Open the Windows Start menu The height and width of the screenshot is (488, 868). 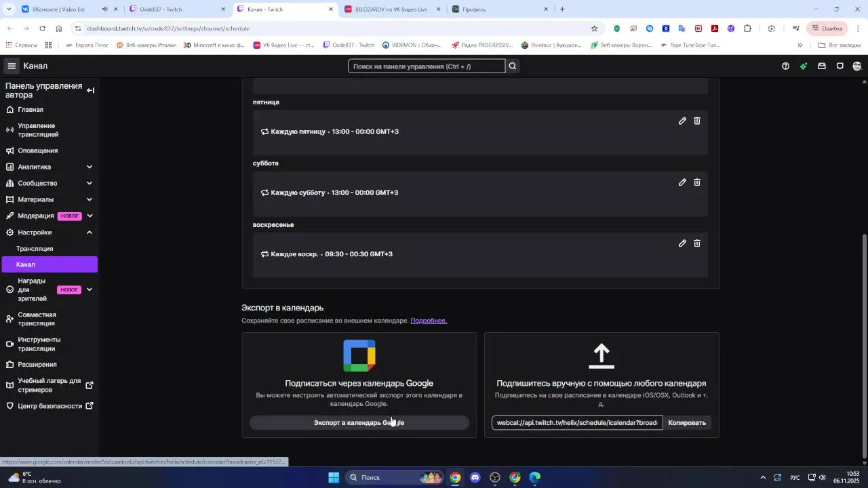pos(334,477)
